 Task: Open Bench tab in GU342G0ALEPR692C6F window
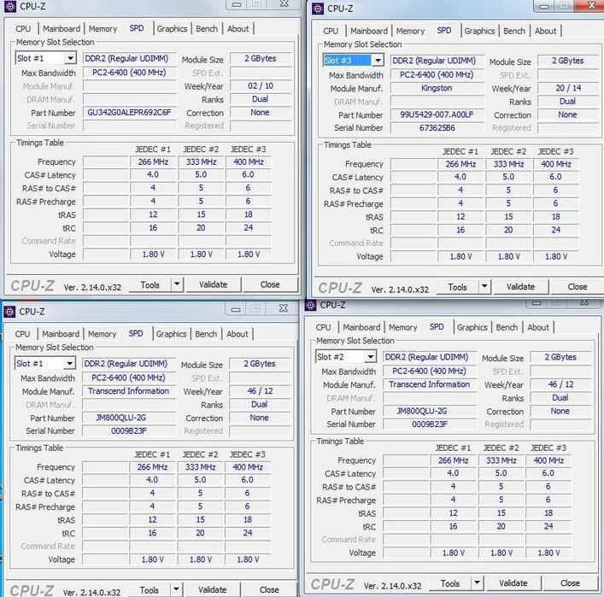pyautogui.click(x=207, y=29)
